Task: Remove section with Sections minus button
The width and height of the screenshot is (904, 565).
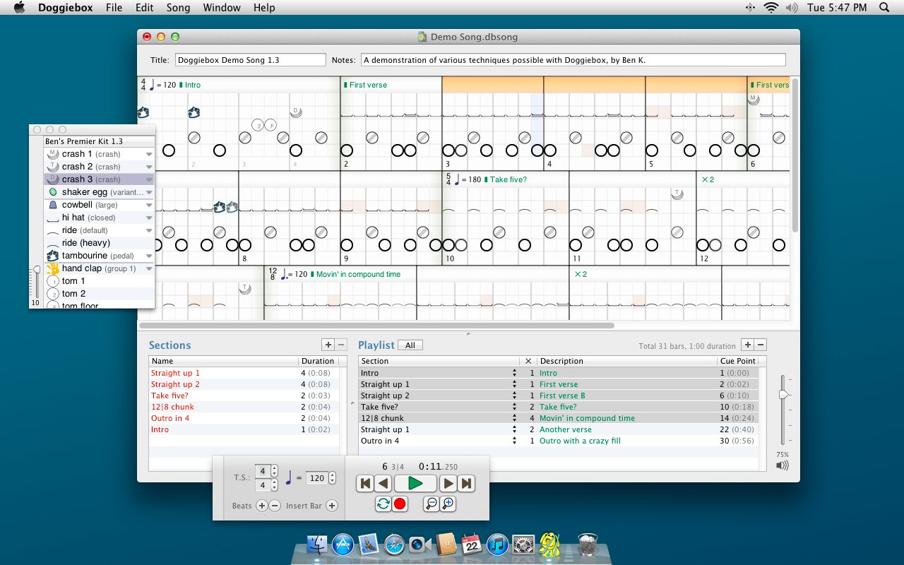Action: coord(341,345)
